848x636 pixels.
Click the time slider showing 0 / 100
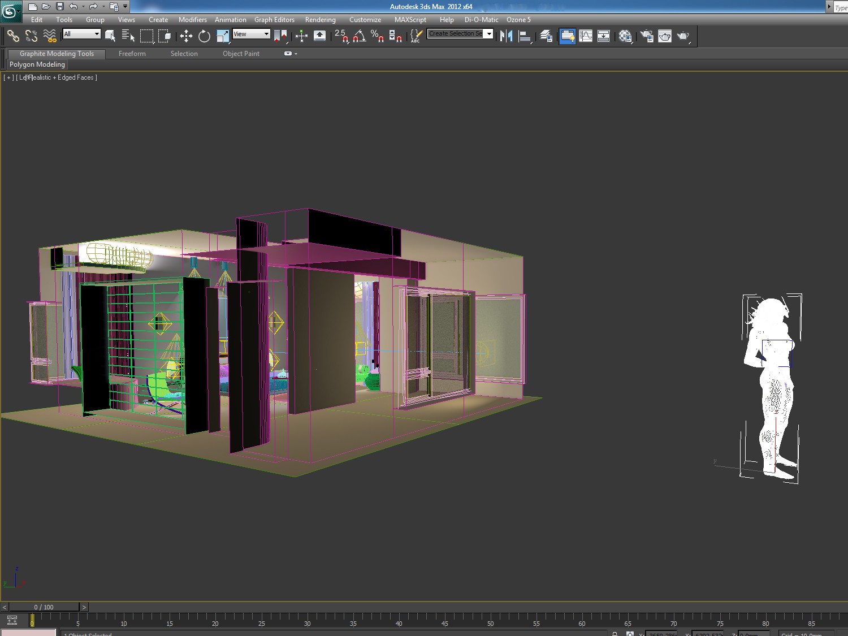44,607
